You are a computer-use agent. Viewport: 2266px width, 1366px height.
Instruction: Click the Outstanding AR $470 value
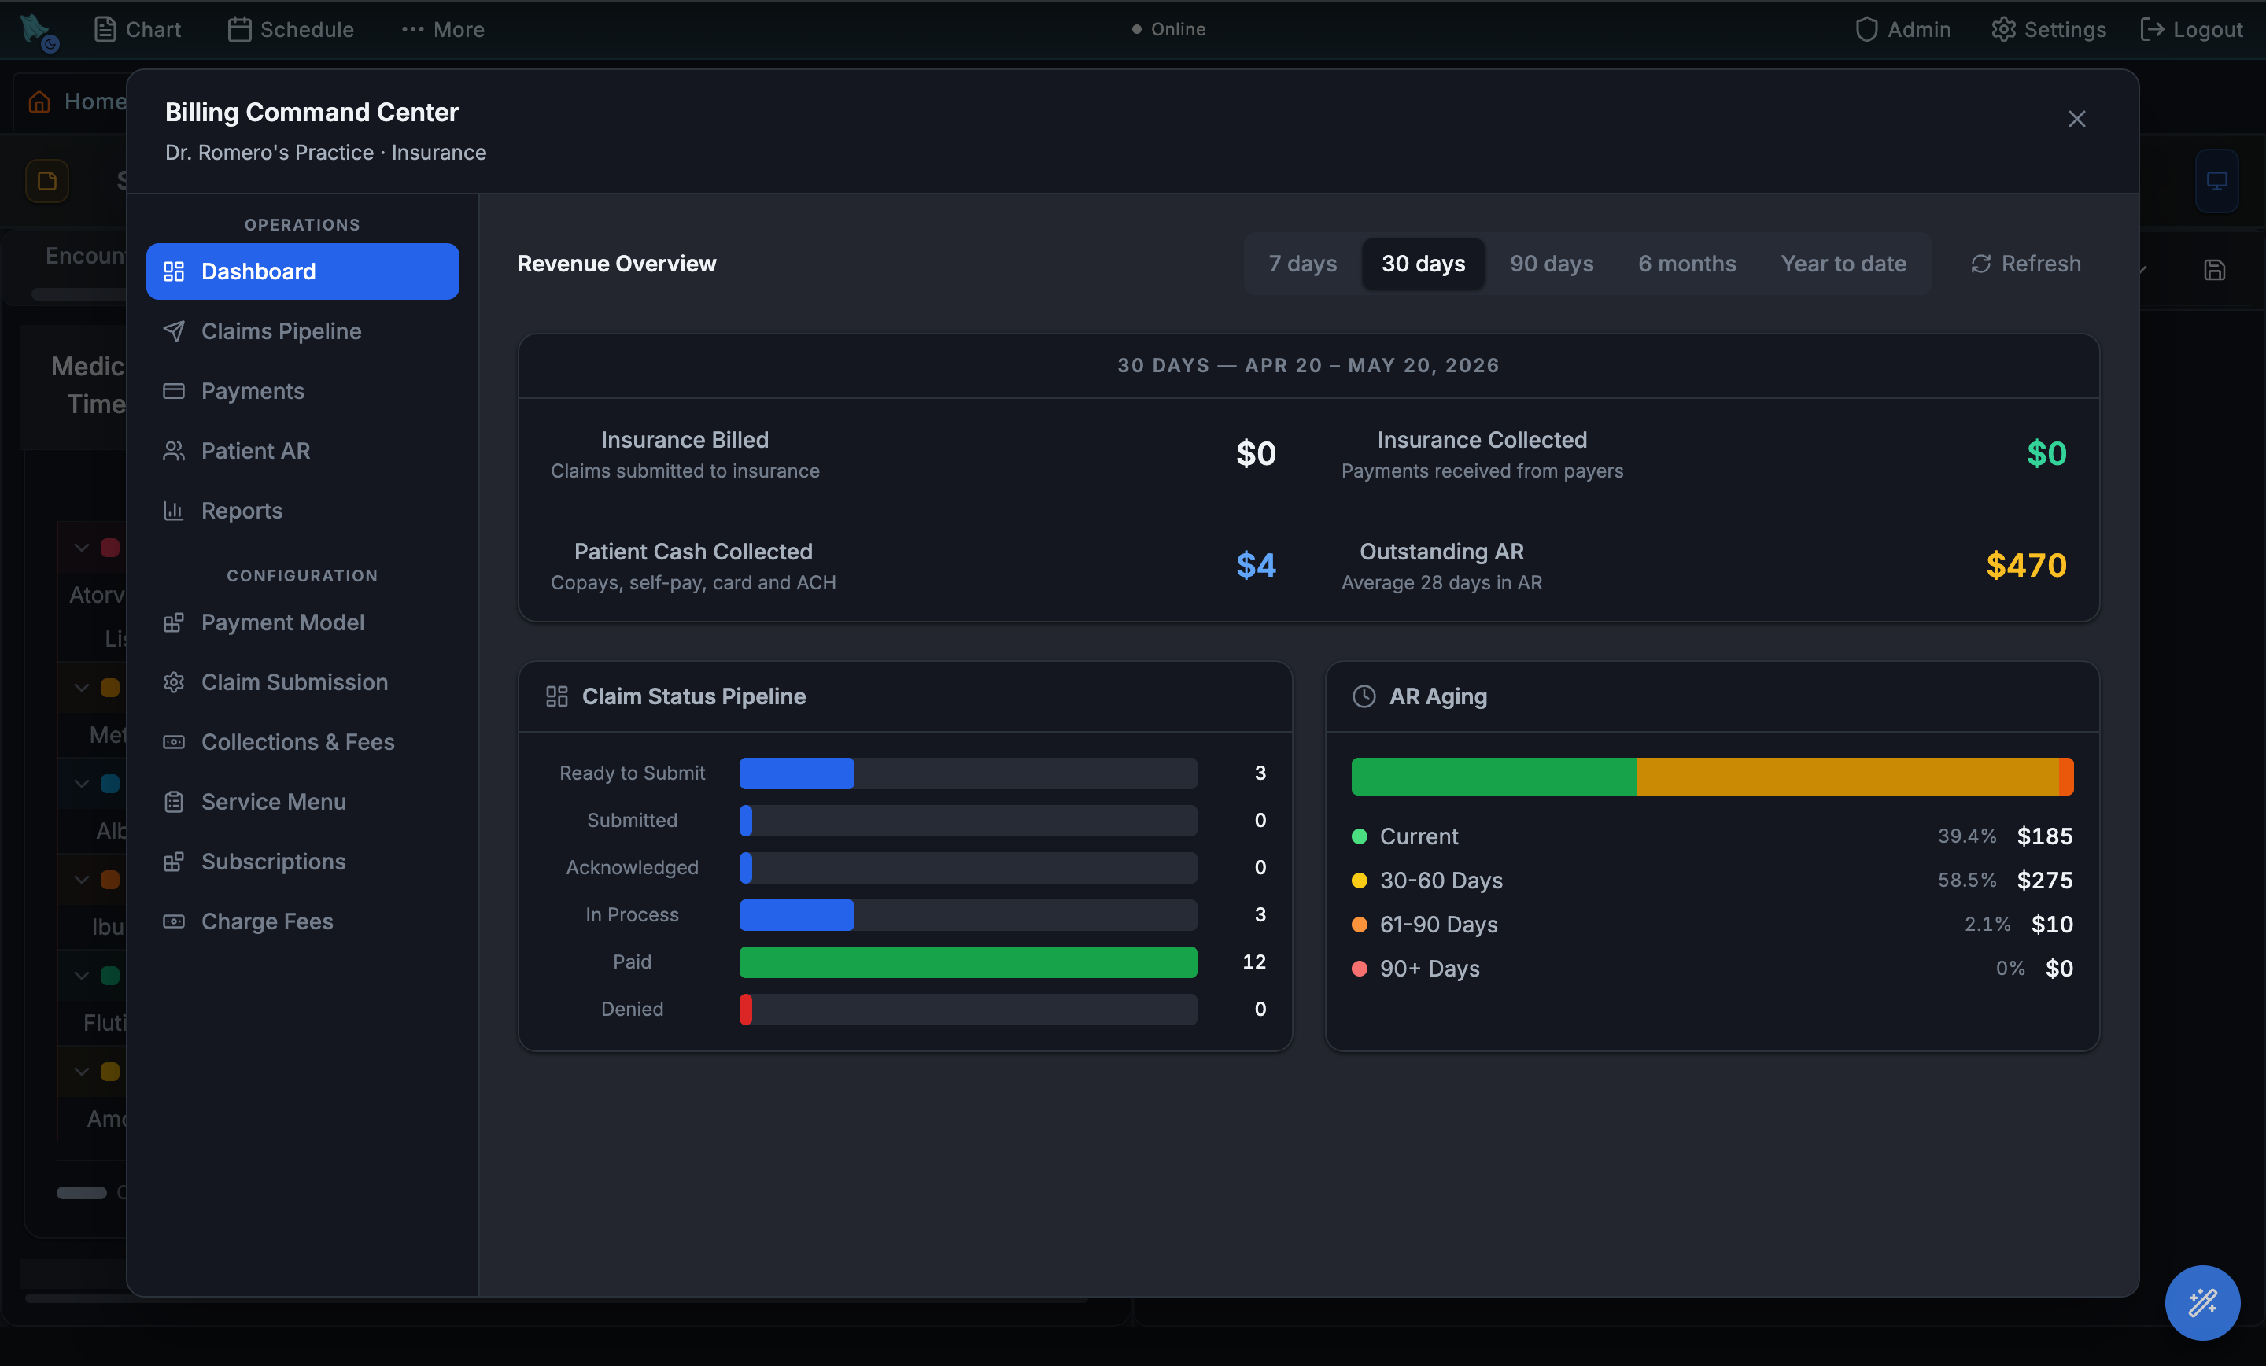(x=2026, y=566)
